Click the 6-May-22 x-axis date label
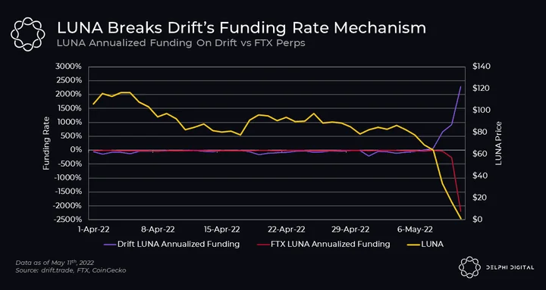546x290 pixels. point(414,229)
